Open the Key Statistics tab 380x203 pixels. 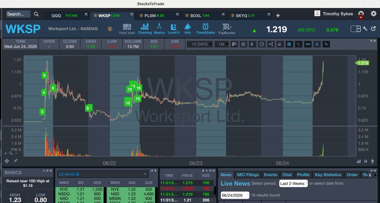coord(328,175)
